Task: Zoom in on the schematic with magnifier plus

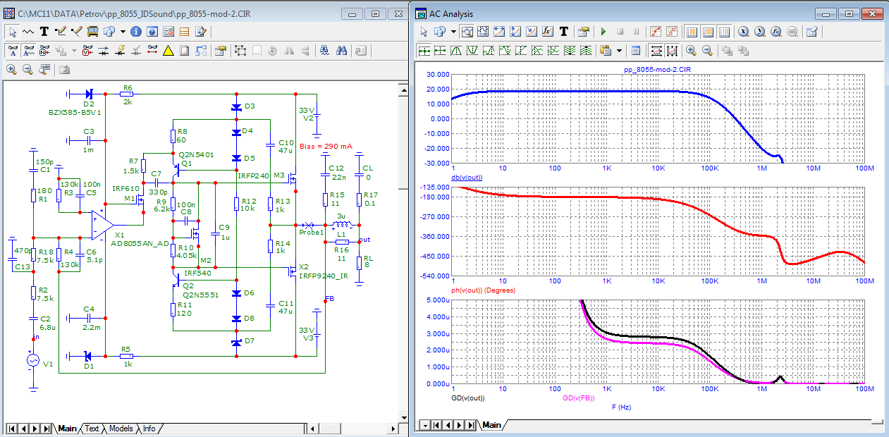Action: [x=11, y=69]
